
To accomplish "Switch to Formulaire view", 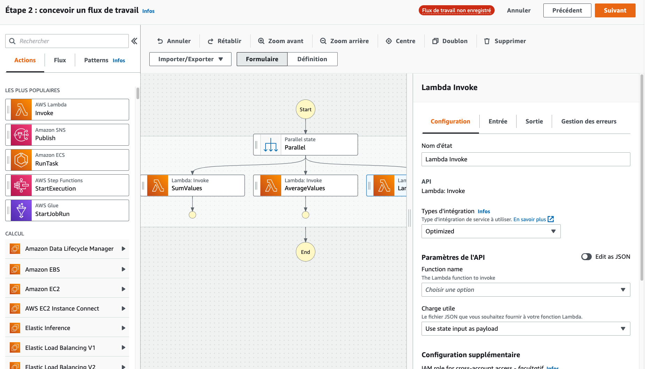I will [262, 59].
